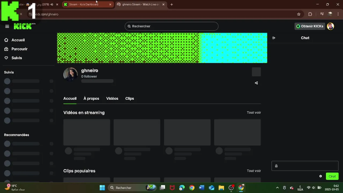This screenshot has width=343, height=193.
Task: Click the green Chat send button
Action: click(x=332, y=176)
